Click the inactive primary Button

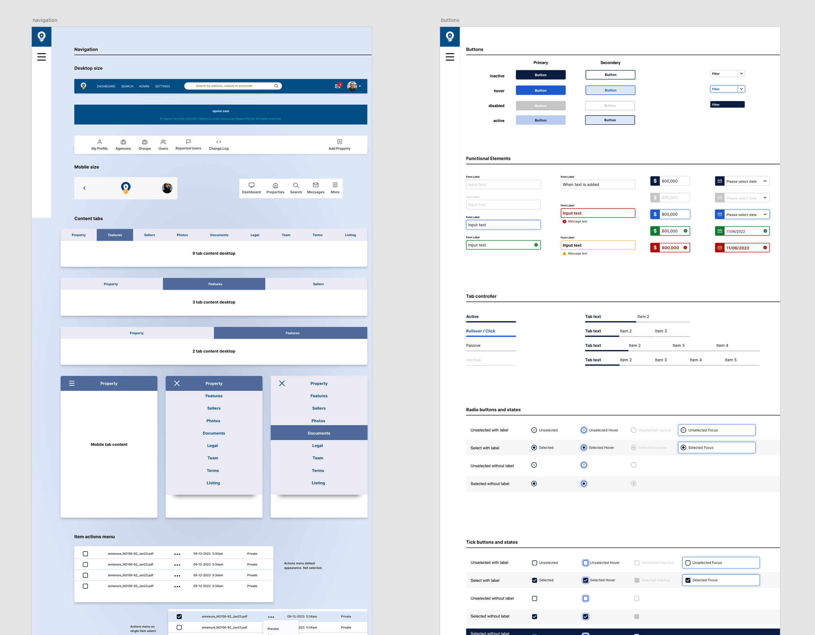pos(541,75)
